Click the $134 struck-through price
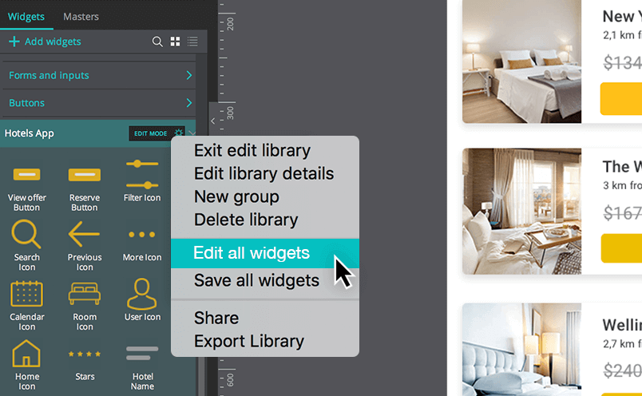642x396 pixels. (623, 63)
